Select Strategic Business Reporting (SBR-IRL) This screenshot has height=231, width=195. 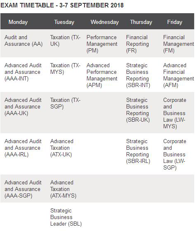point(138,151)
